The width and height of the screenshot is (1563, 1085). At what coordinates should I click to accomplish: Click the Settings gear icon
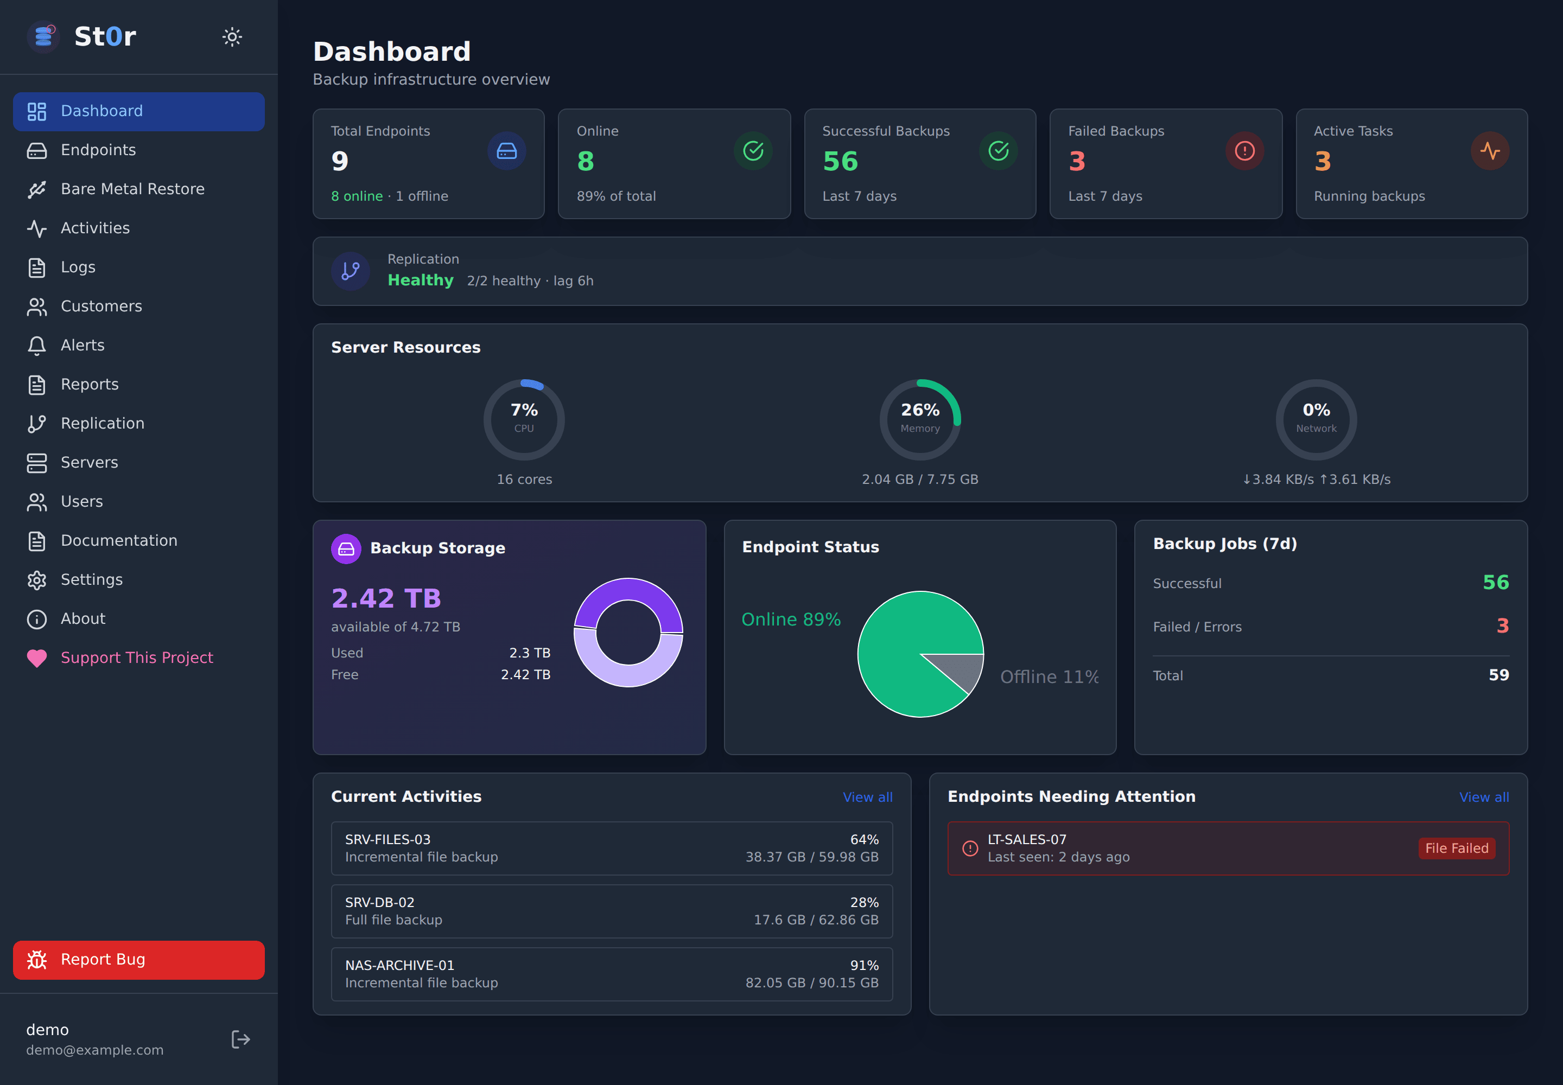tap(37, 580)
